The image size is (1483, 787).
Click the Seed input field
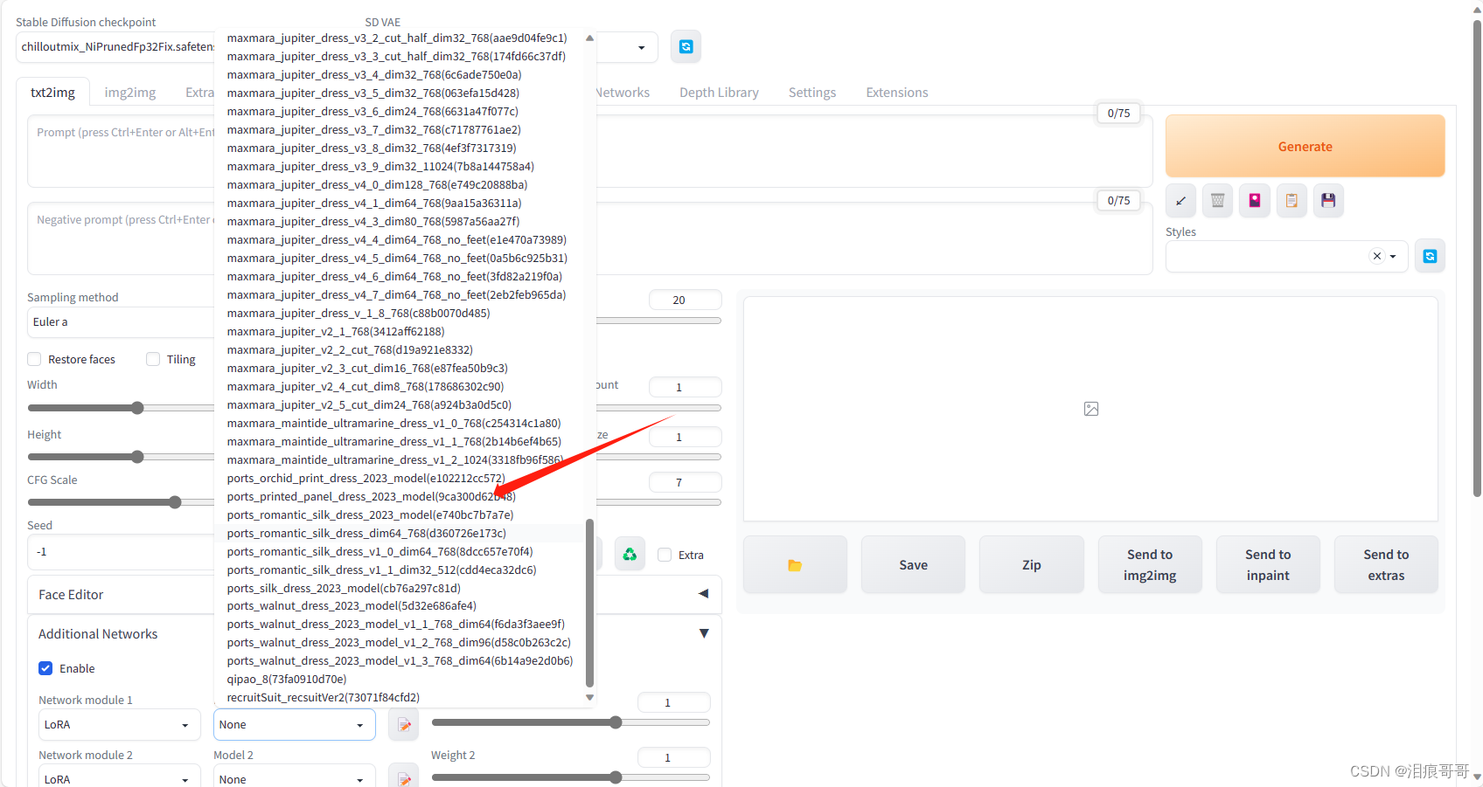point(121,552)
